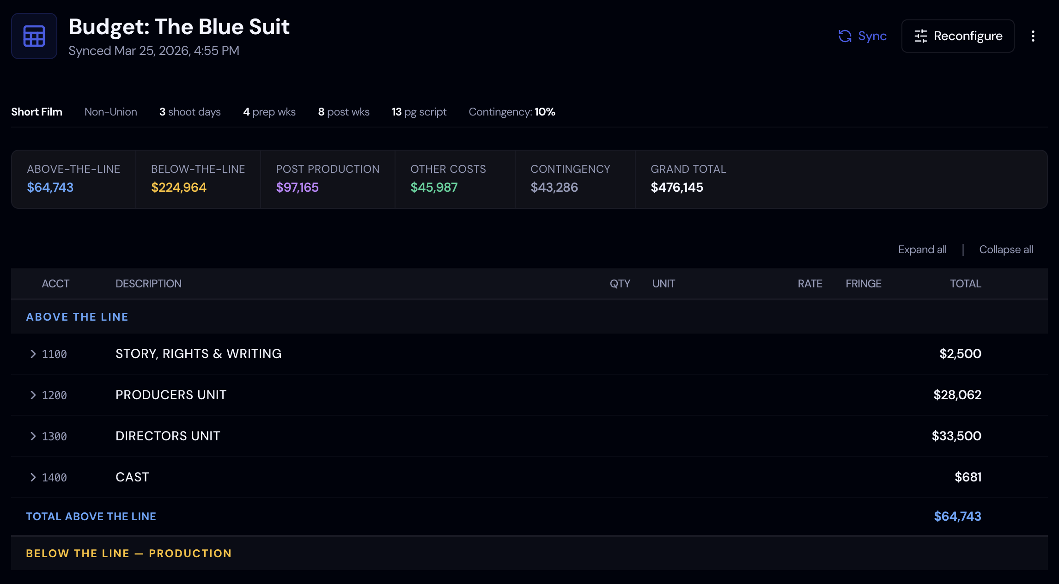Expand the 1300 Directors Unit chevron
1059x584 pixels.
tap(33, 436)
